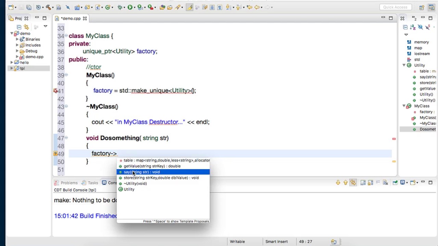Expand the hello project
Screen dimensions: 438x246
coord(12,63)
